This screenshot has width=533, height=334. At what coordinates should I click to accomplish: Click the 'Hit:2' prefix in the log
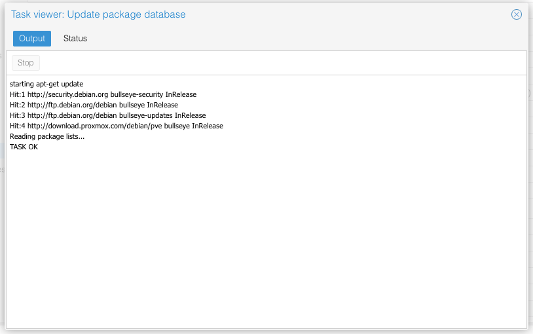[x=17, y=105]
